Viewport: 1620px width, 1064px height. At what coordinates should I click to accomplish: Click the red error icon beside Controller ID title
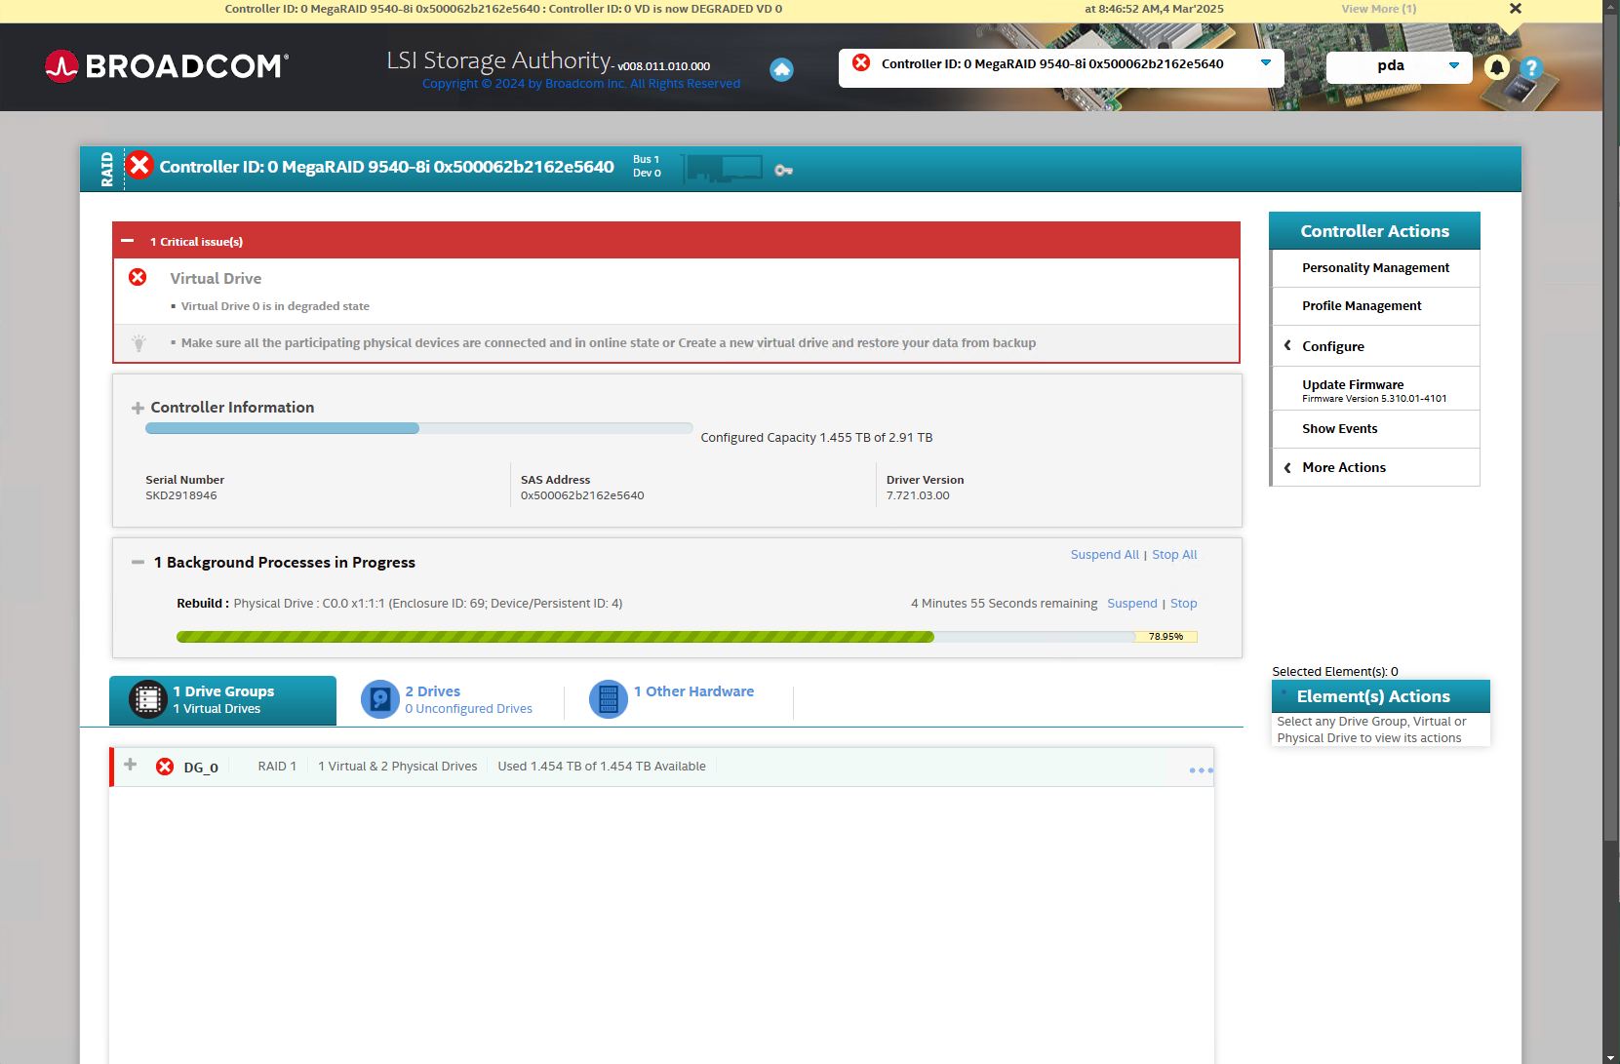pyautogui.click(x=139, y=166)
